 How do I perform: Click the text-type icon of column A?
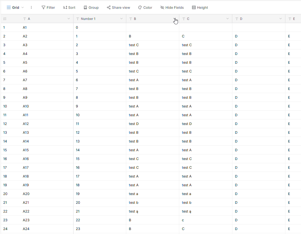[25, 19]
